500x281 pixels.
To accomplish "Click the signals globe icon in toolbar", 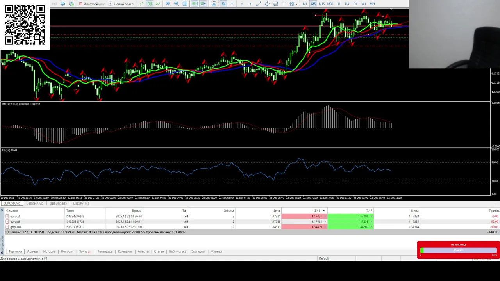I will tap(71, 4).
